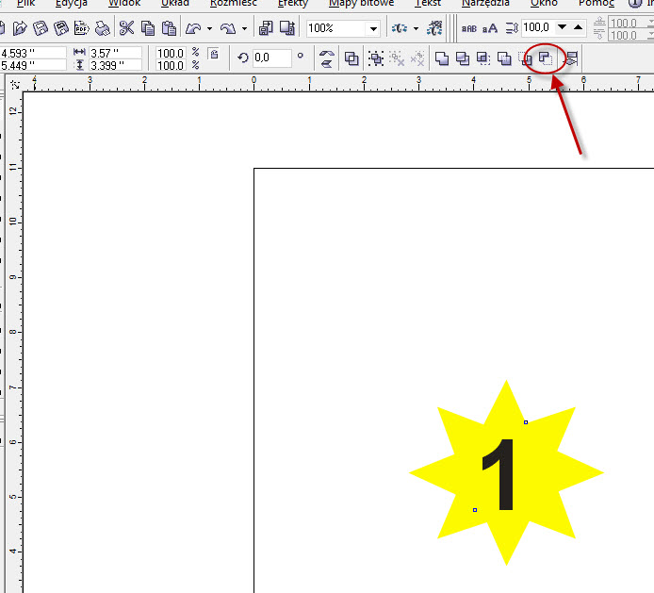Click the Weld shaping icon
This screenshot has width=654, height=593.
[442, 58]
